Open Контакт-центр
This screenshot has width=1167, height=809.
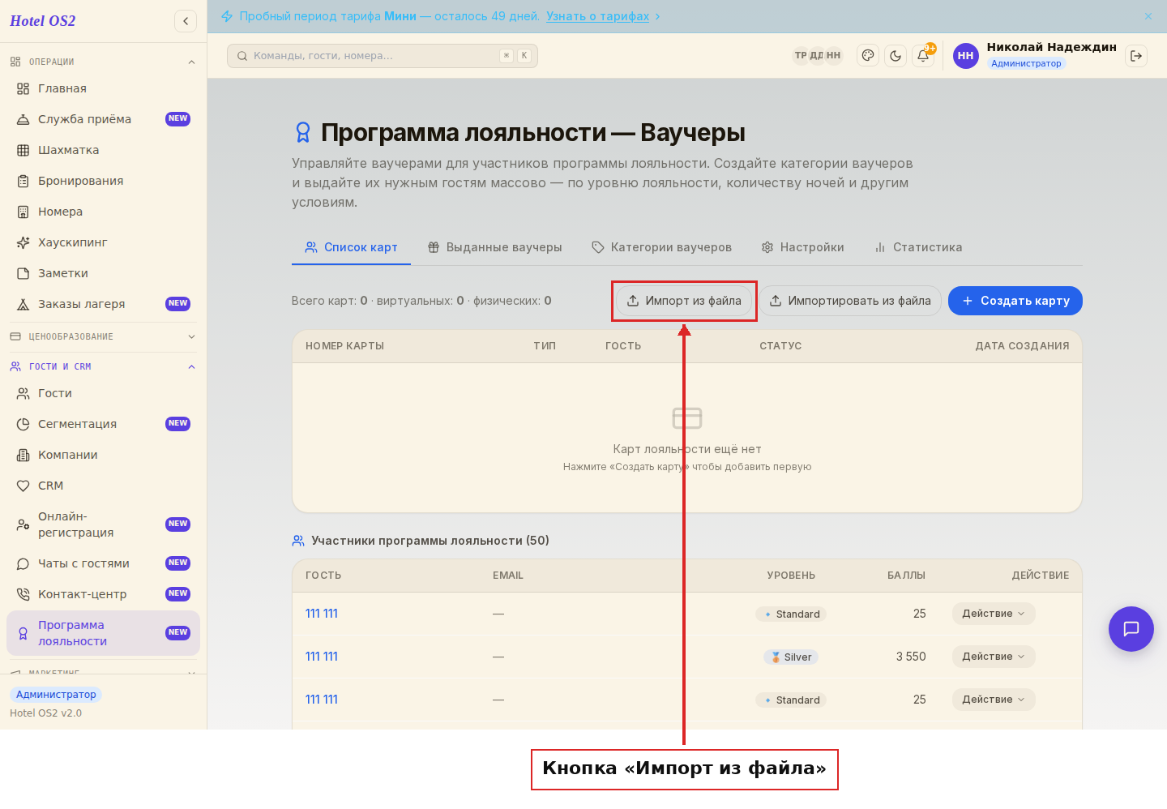103,594
